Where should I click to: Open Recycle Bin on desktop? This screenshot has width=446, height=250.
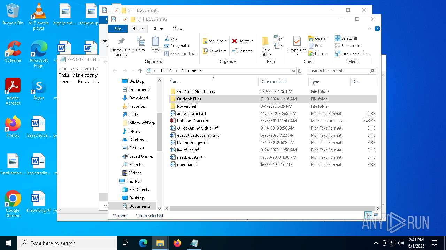tap(13, 14)
